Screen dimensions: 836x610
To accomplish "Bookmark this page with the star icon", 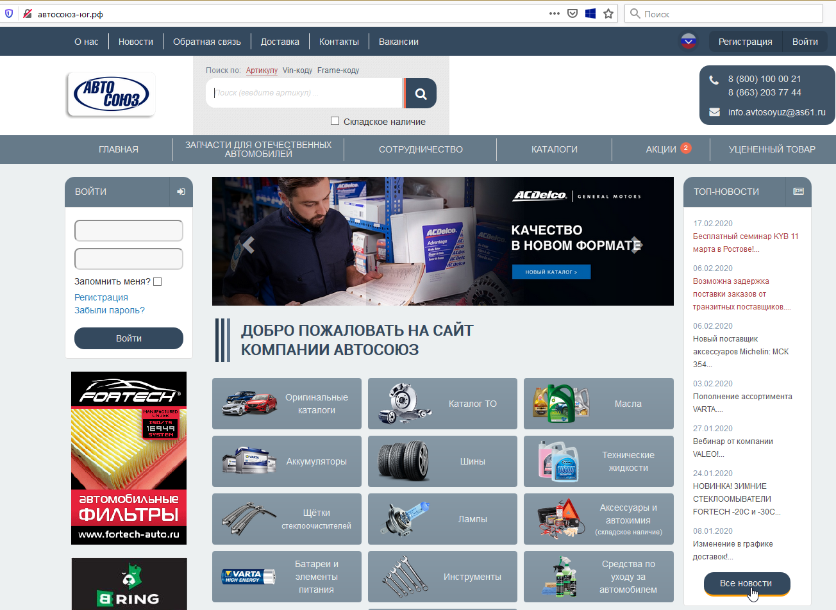I will pyautogui.click(x=608, y=13).
